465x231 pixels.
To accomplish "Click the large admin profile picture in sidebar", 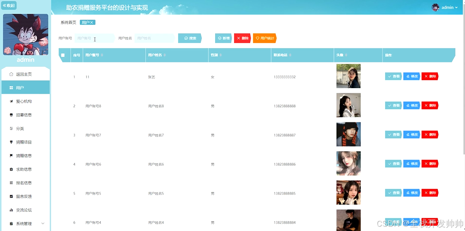I will coord(26,35).
